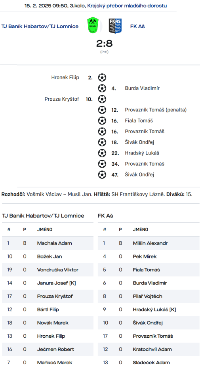
Task: Click the goal icon at minute 4
Action: [x=102, y=88]
